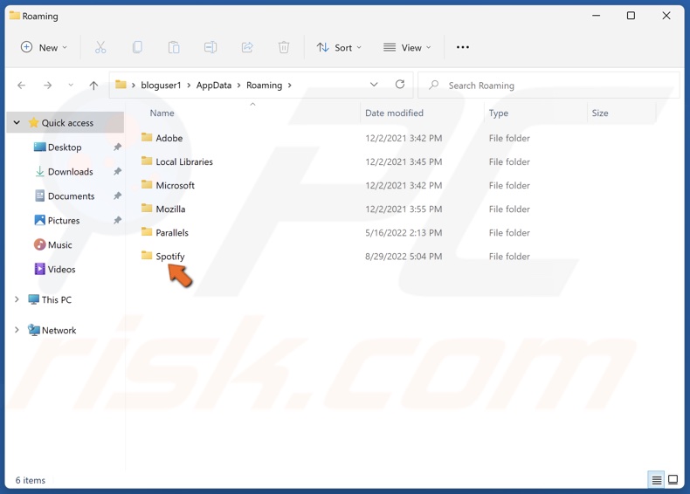Screen dimensions: 690x494
Task: Click the Paste clipboard icon
Action: (x=174, y=47)
